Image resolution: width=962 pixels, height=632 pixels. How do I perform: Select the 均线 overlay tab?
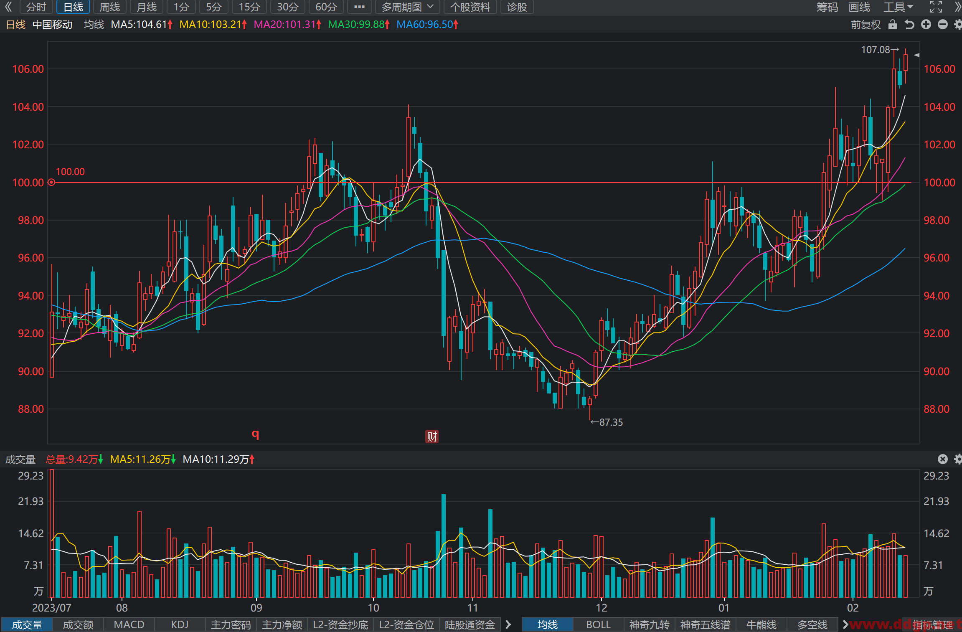click(x=548, y=624)
